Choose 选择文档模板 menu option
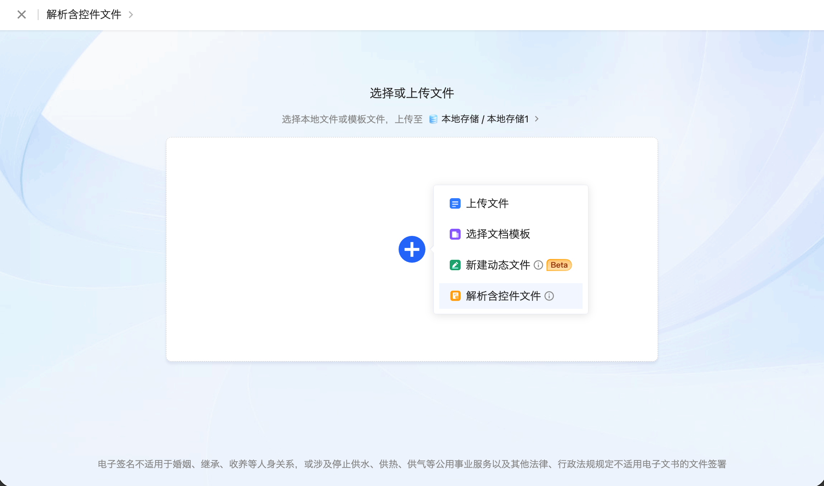Screen dimensions: 824x486 pyautogui.click(x=498, y=234)
